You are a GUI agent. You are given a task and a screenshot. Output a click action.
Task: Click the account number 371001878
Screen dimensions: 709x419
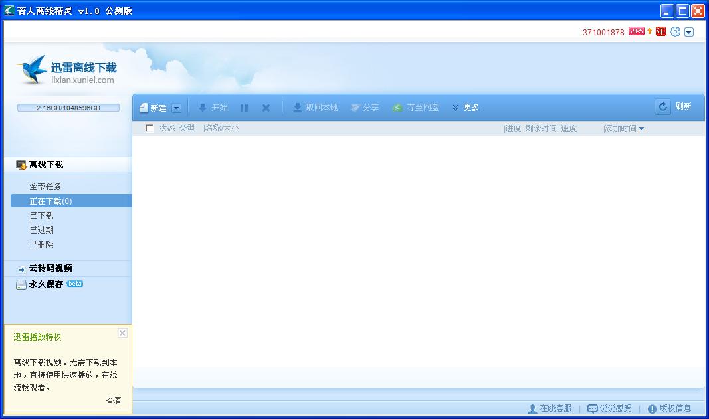click(603, 32)
